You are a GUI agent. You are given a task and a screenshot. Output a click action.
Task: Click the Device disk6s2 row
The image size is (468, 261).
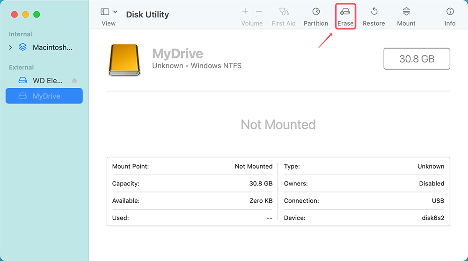tap(364, 218)
